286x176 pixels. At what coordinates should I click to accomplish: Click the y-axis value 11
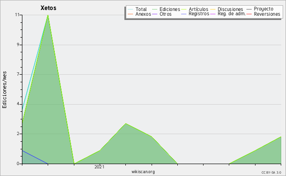[x=17, y=15]
